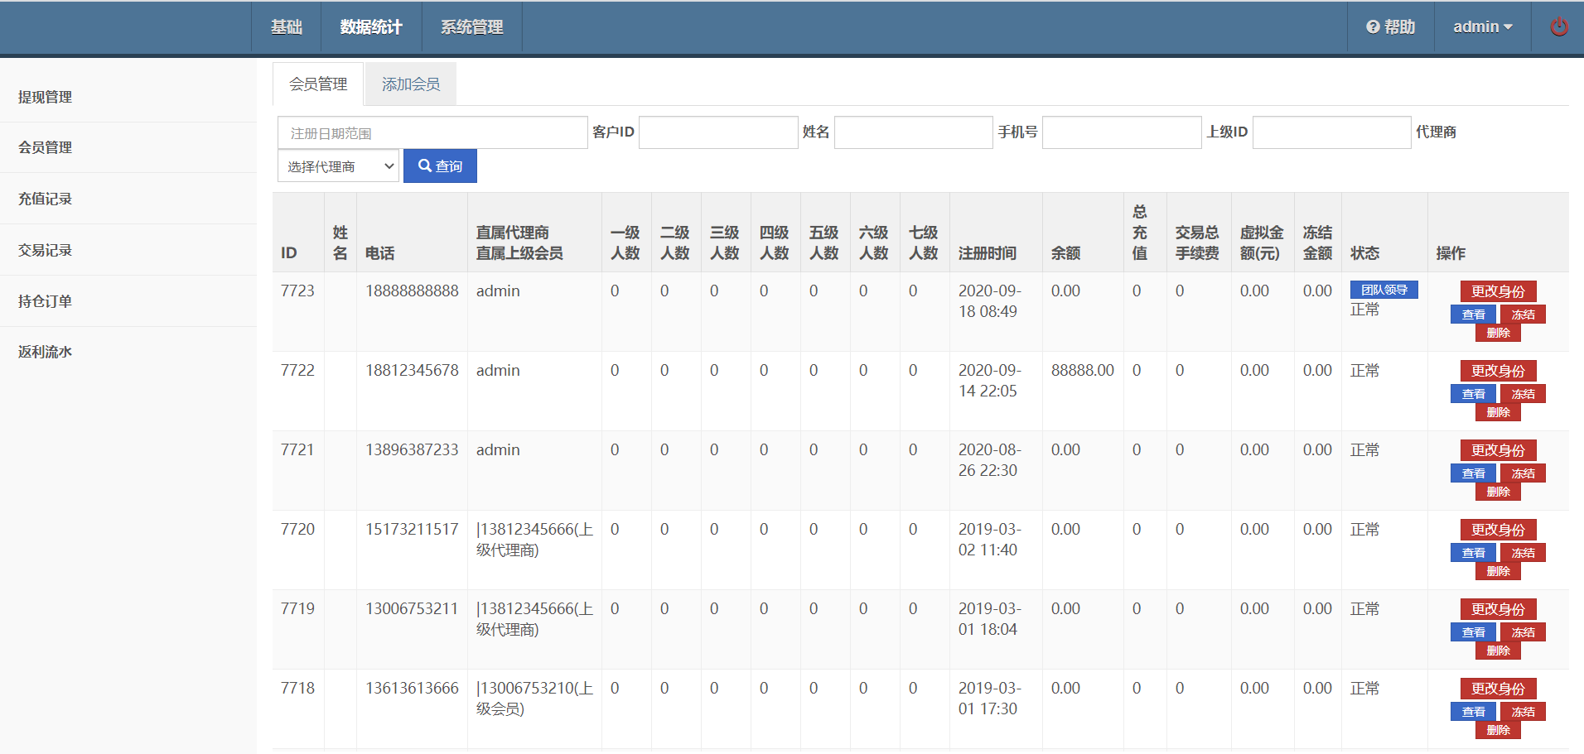Click 删除 for member 7723
Screen dimensions: 1584x754
pos(1498,333)
